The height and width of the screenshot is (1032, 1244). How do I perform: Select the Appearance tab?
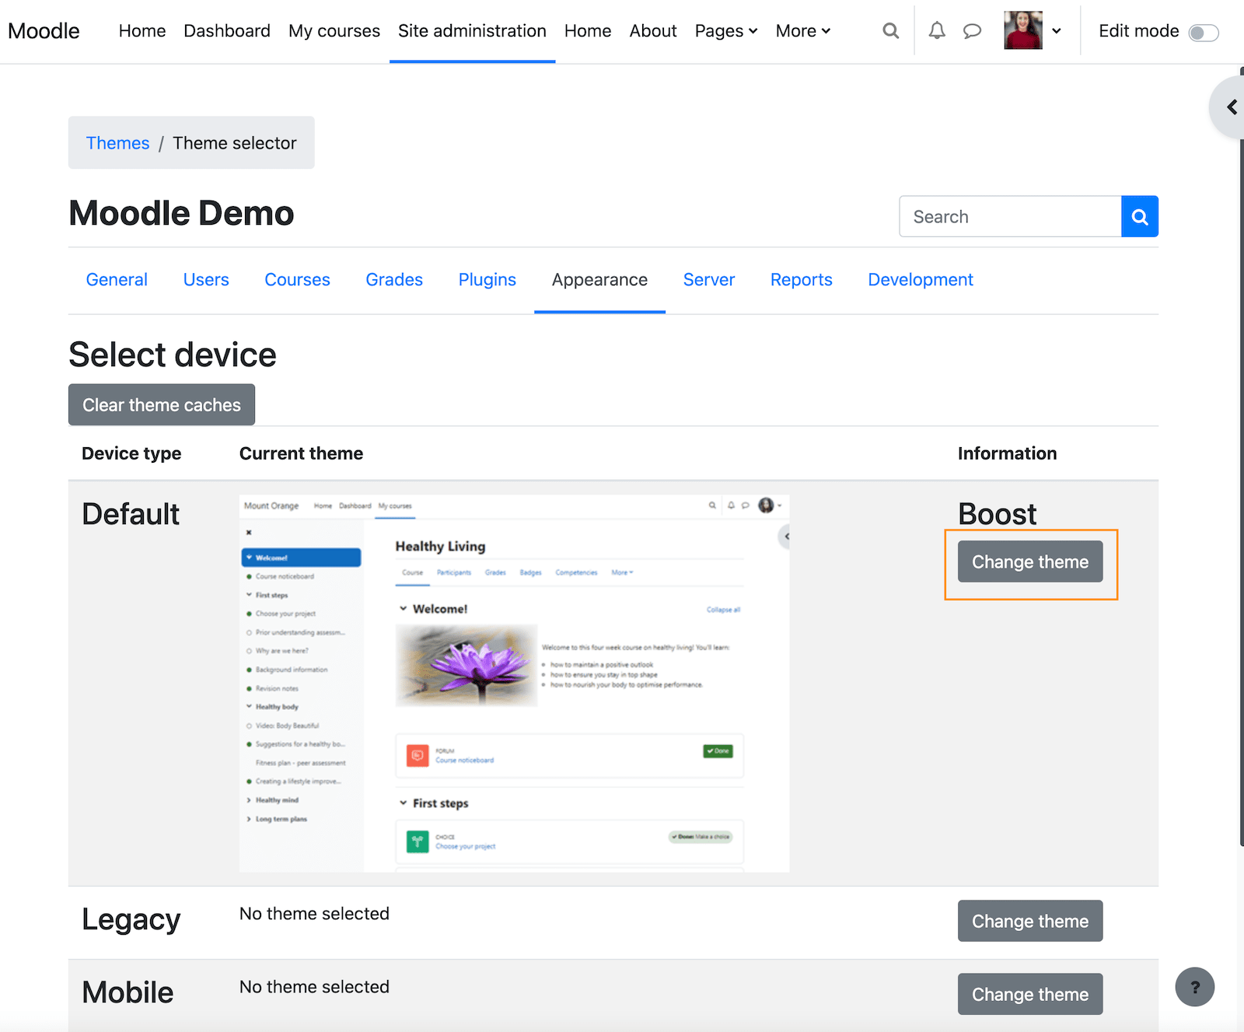click(599, 280)
